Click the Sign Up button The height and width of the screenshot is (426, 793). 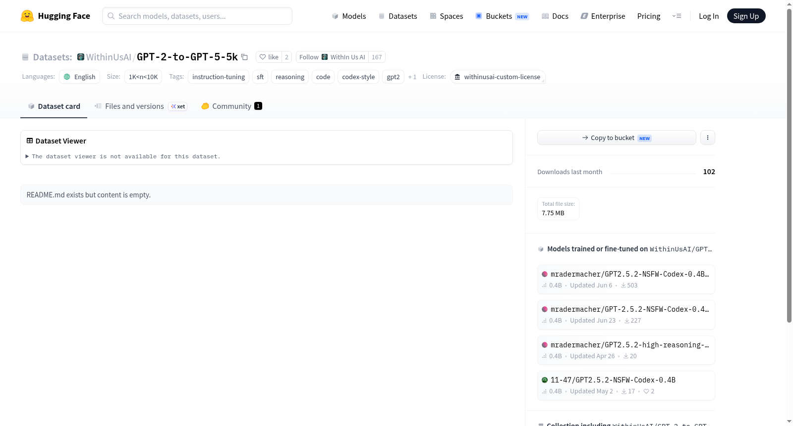746,16
